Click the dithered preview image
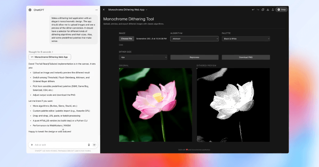The image size is (319, 167). 233,105
